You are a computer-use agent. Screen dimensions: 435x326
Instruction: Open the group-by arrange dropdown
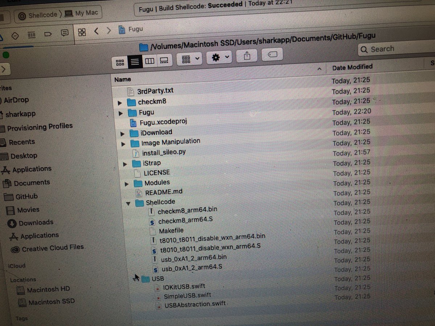pos(190,59)
